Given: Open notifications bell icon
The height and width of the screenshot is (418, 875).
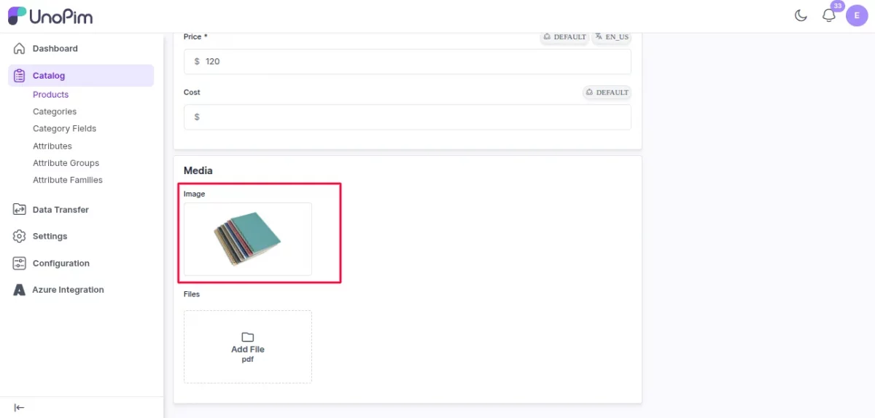Looking at the screenshot, I should [x=828, y=15].
